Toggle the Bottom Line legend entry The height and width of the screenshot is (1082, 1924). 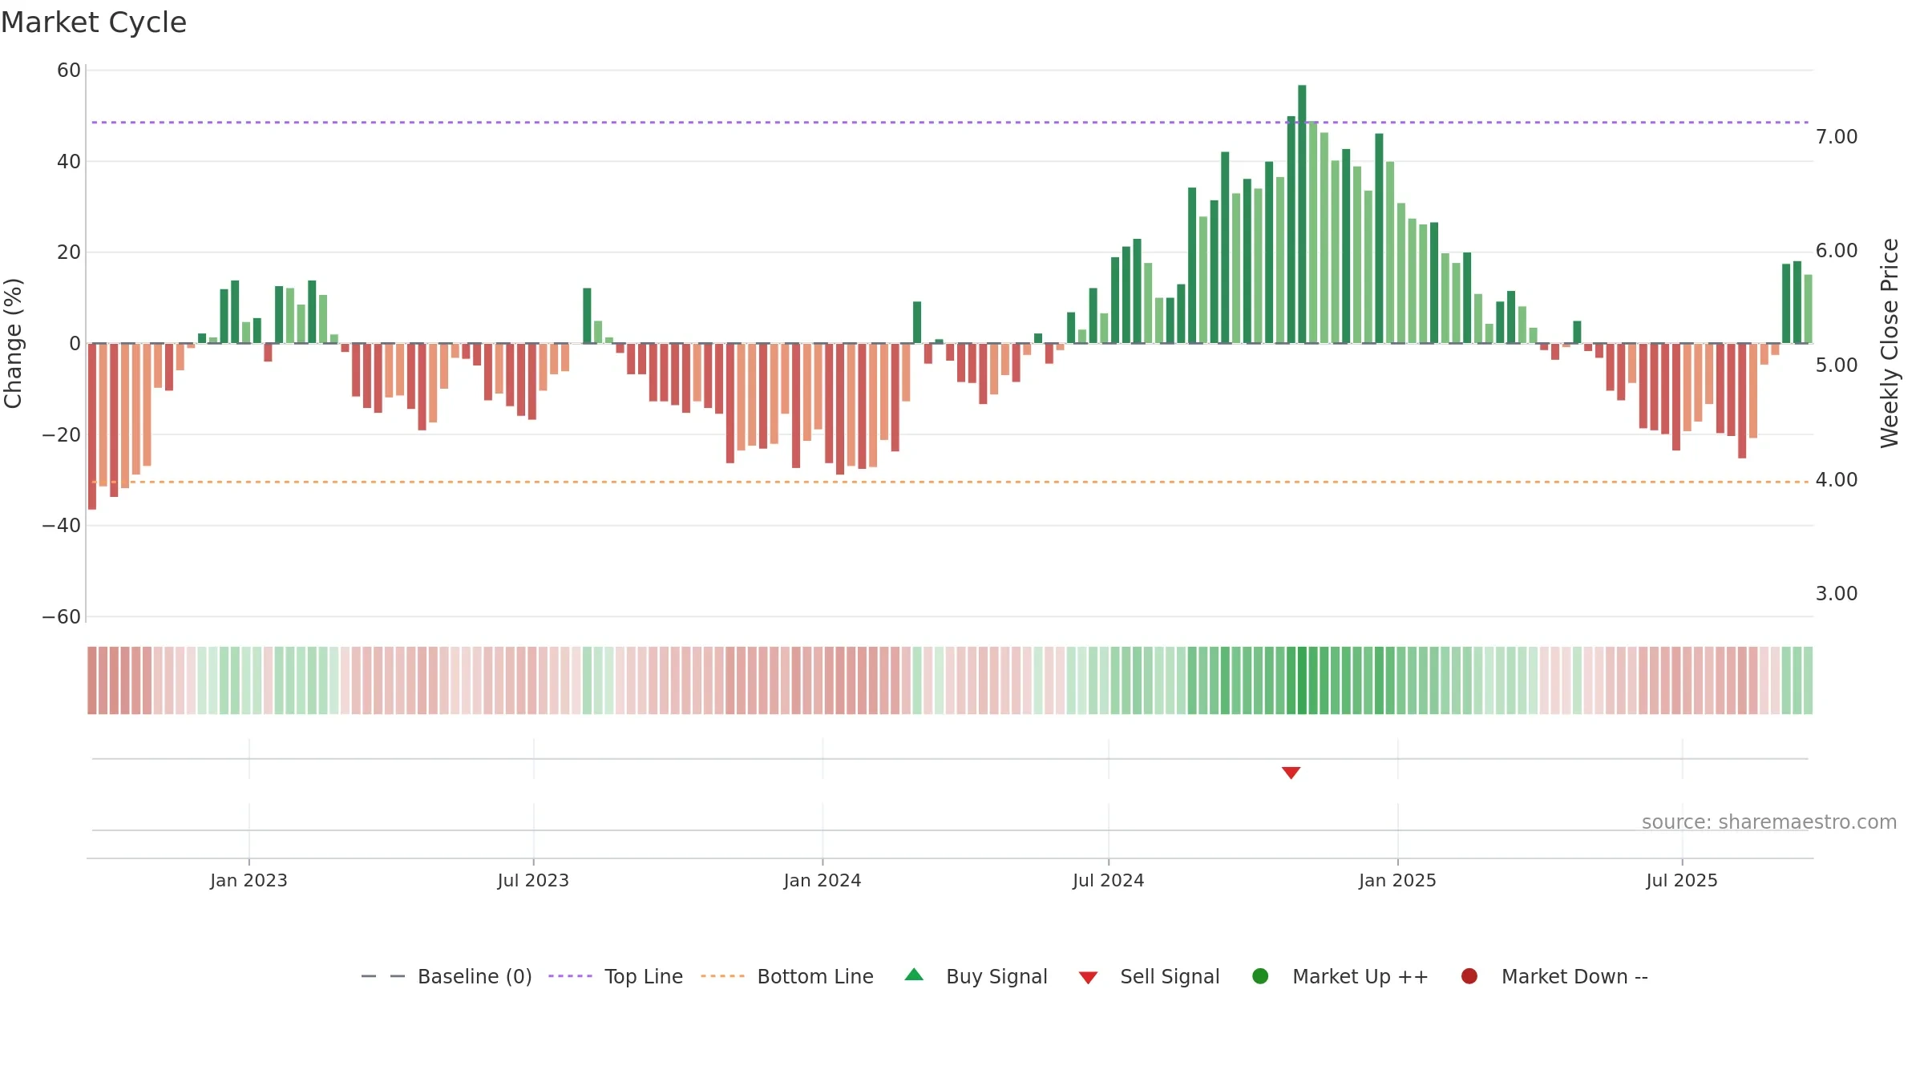click(787, 976)
